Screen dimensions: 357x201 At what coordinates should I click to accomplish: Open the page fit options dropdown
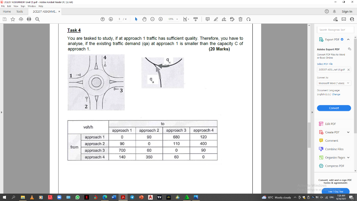click(x=186, y=20)
